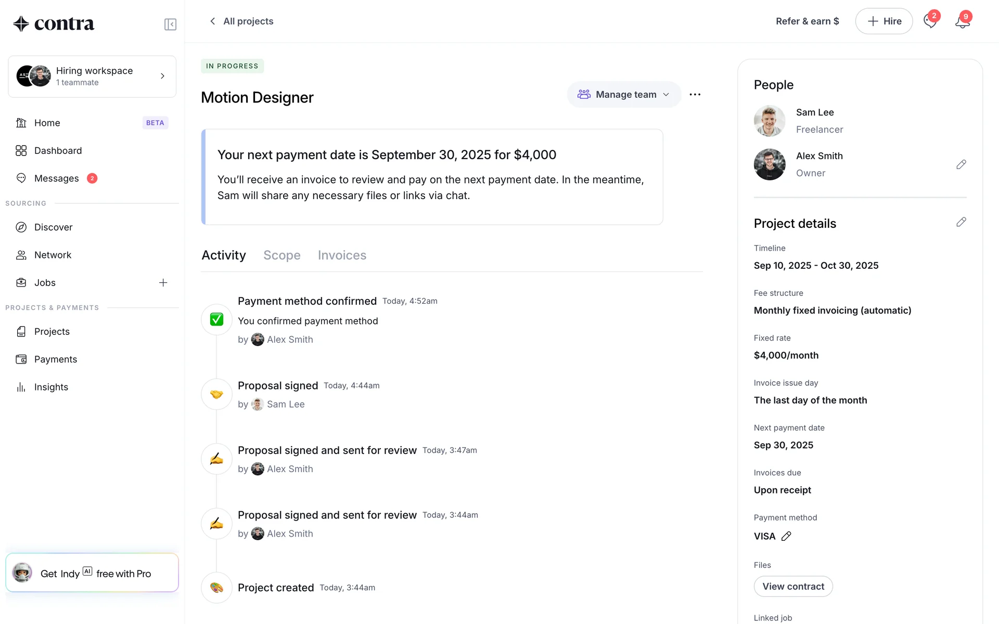The image size is (999, 624).
Task: Click the View contract button
Action: point(793,587)
